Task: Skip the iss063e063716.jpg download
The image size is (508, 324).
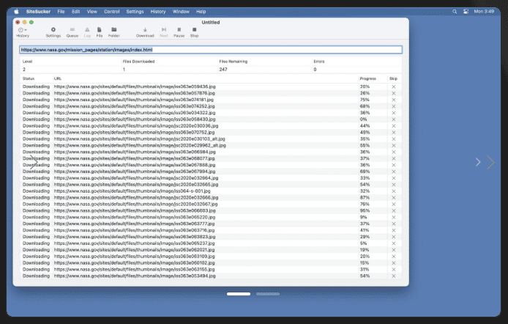Action: point(394,230)
